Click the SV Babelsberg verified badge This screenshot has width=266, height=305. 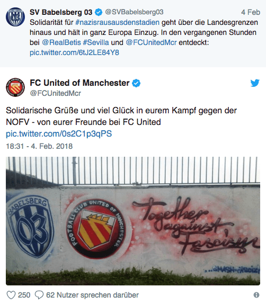pos(99,12)
